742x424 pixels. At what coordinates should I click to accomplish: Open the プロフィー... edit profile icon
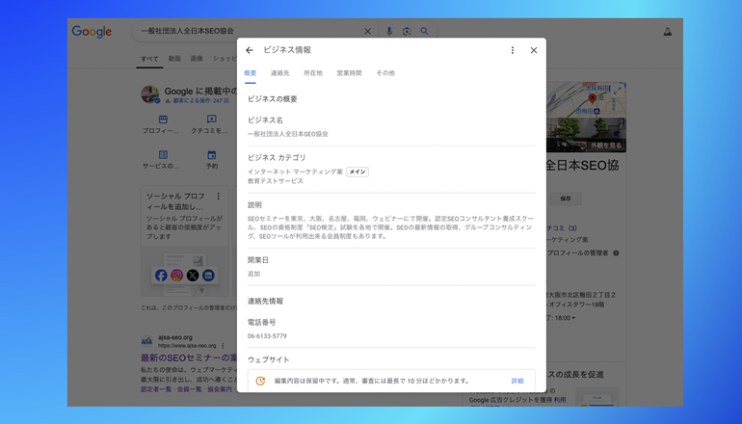163,119
